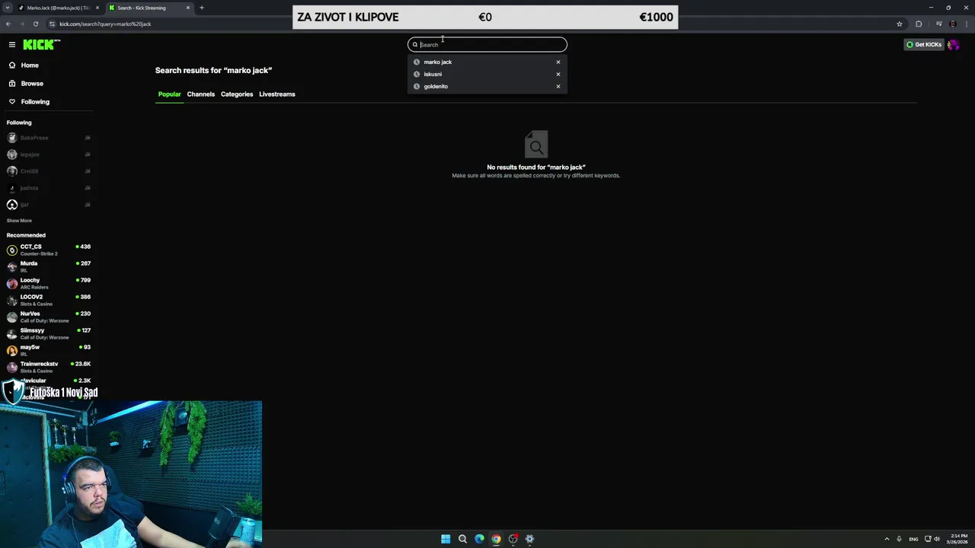Open the clock and date panel
Image resolution: width=975 pixels, height=548 pixels.
click(957, 539)
